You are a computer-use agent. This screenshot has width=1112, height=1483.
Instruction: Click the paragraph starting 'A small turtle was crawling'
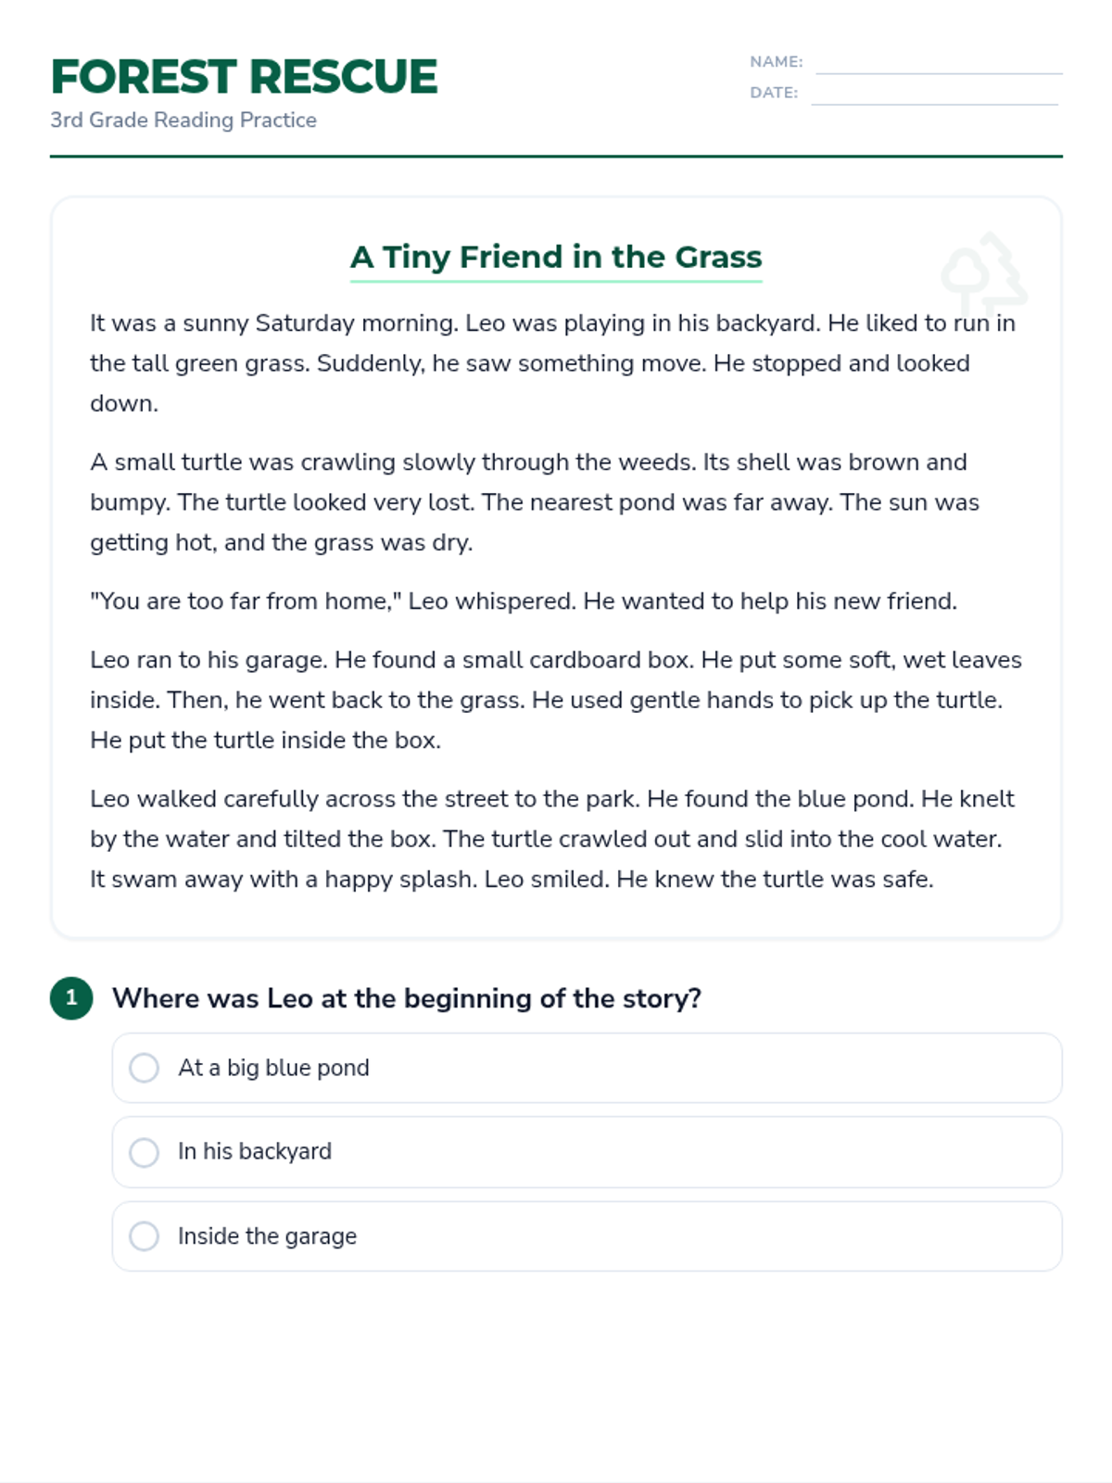click(x=534, y=502)
